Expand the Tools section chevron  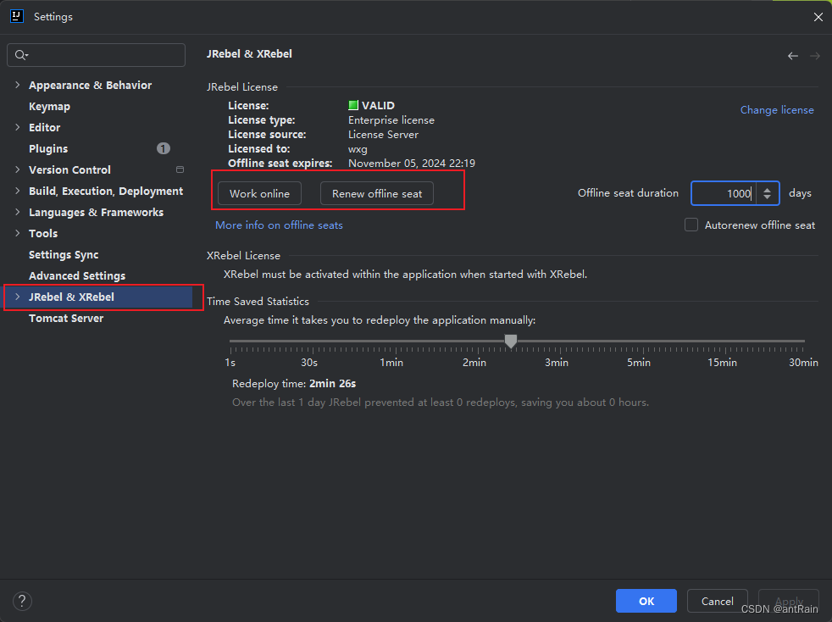coord(18,234)
